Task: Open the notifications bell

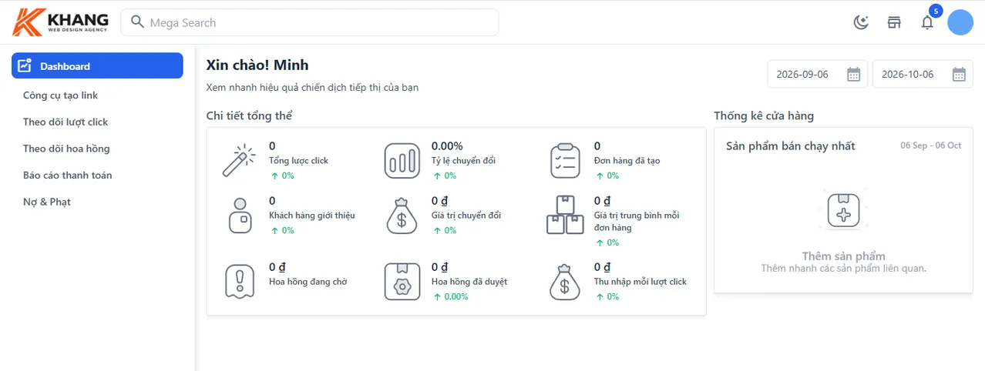Action: tap(927, 23)
